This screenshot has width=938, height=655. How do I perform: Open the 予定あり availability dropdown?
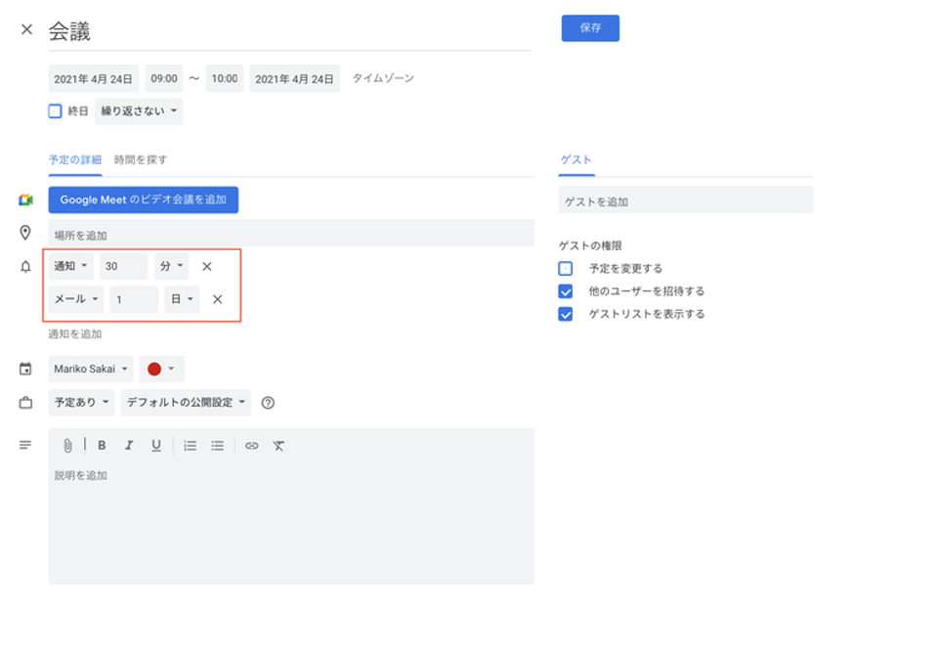click(x=81, y=403)
